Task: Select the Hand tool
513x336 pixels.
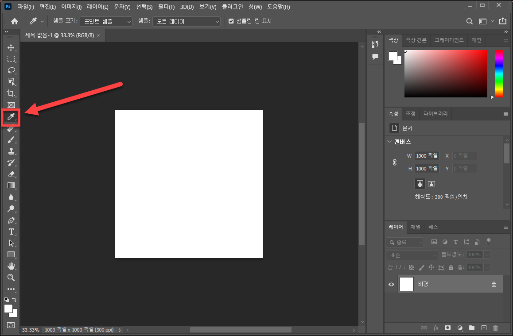Action: 11,266
